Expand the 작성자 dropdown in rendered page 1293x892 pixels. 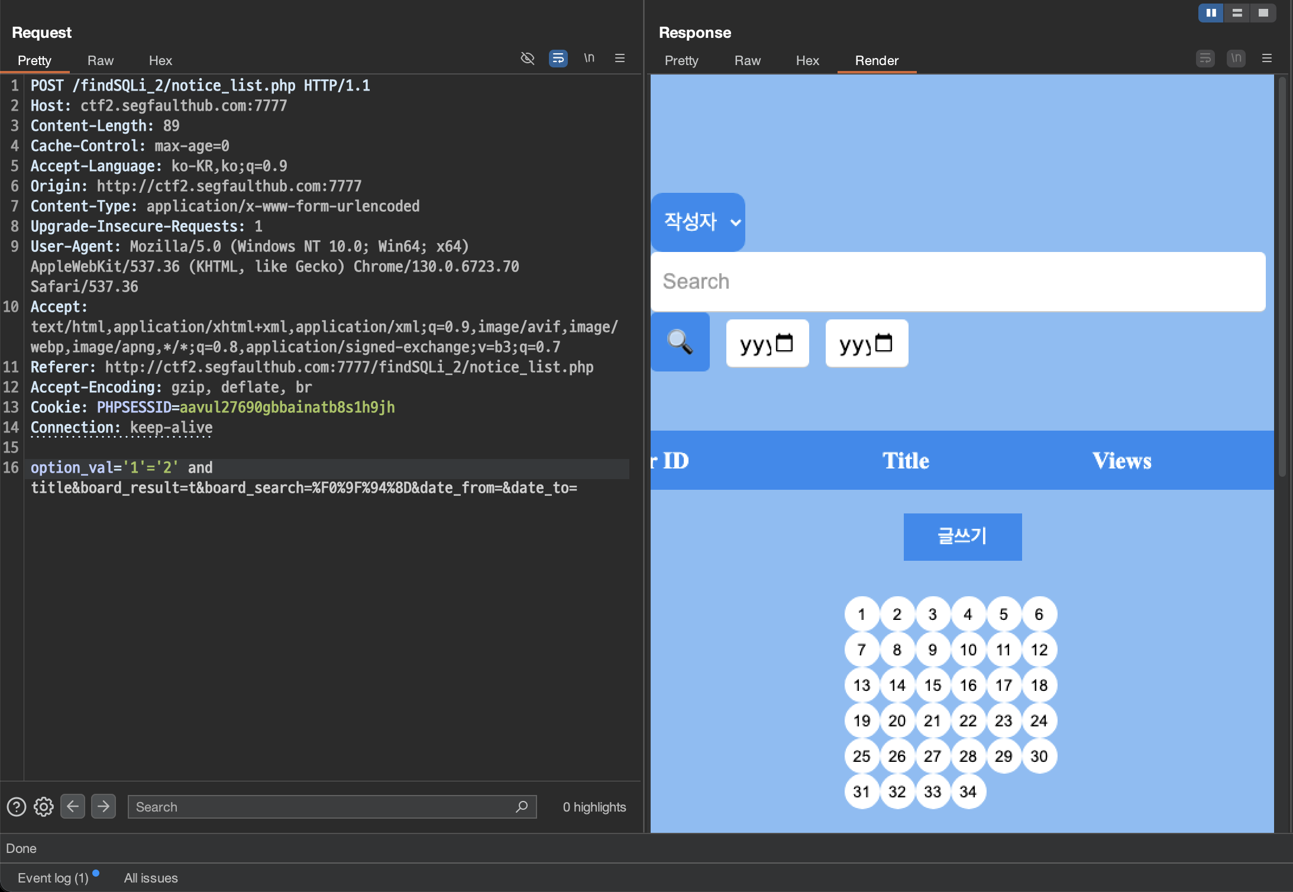click(x=698, y=222)
